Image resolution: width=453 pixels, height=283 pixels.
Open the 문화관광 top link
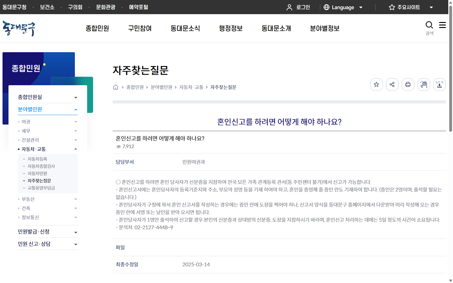[106, 7]
